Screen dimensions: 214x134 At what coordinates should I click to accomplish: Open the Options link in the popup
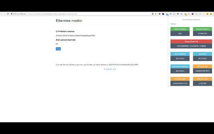point(173,24)
